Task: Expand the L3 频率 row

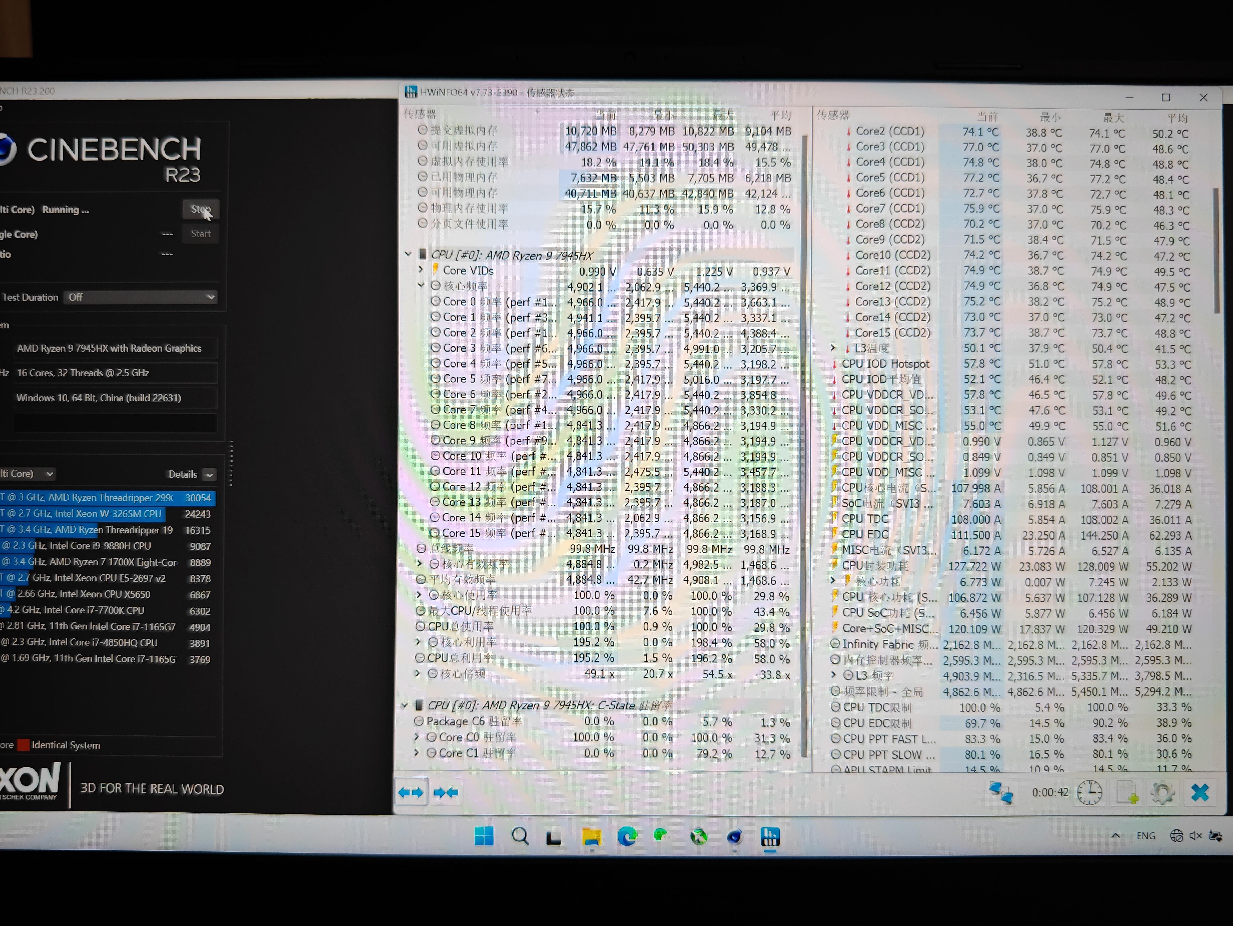Action: (x=834, y=675)
